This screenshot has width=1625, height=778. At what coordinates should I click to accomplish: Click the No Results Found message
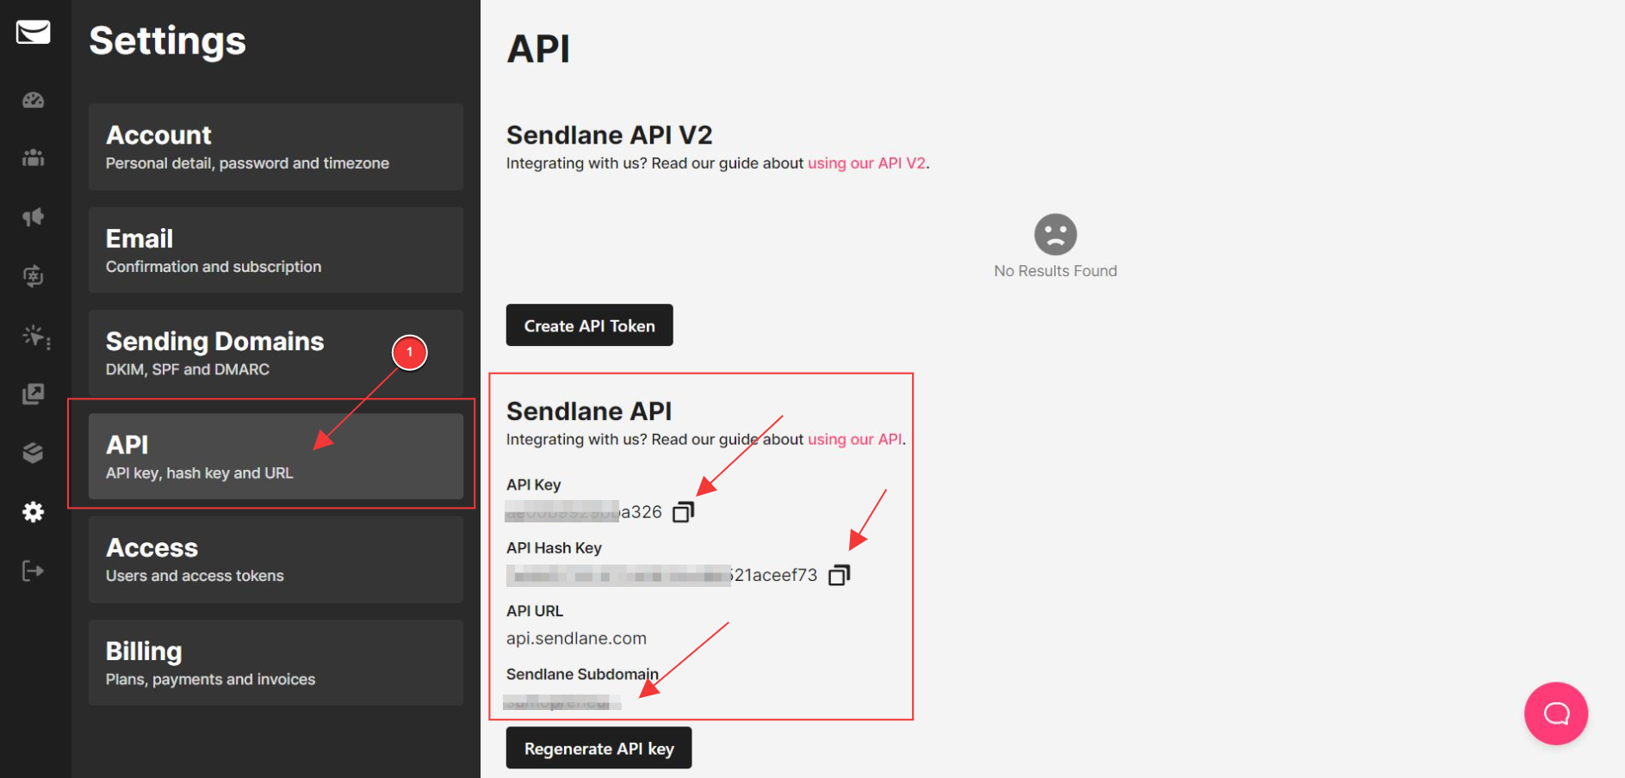[1055, 271]
